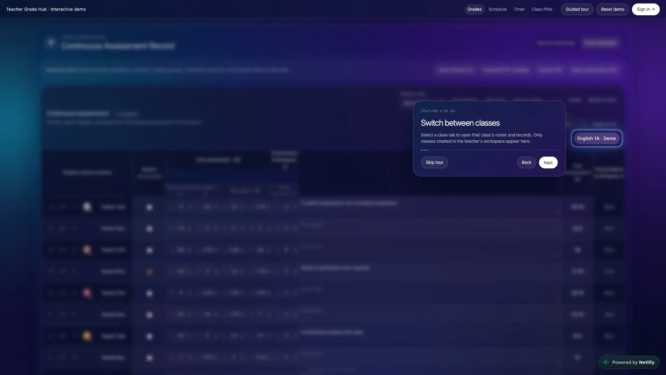Click the Powered by Netlify badge

pyautogui.click(x=629, y=362)
